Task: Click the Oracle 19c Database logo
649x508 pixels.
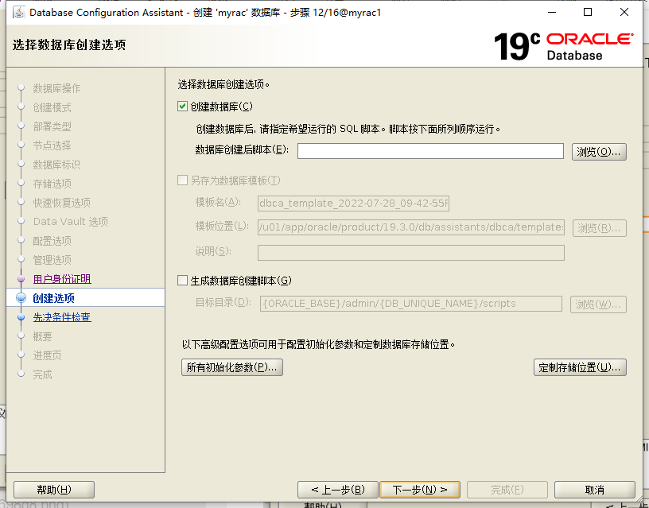Action: [x=563, y=46]
